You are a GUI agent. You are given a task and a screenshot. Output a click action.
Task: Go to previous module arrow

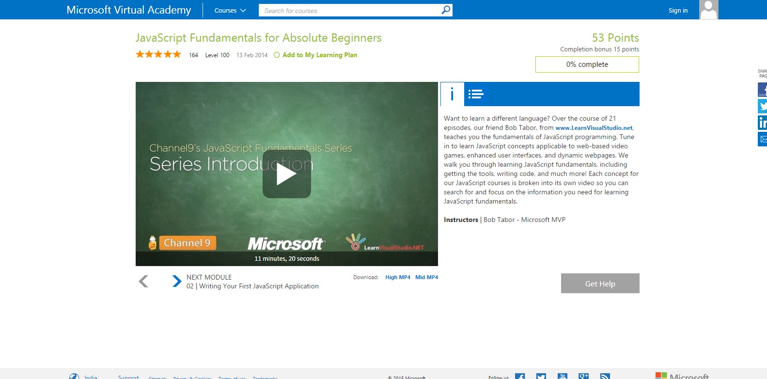(x=143, y=281)
